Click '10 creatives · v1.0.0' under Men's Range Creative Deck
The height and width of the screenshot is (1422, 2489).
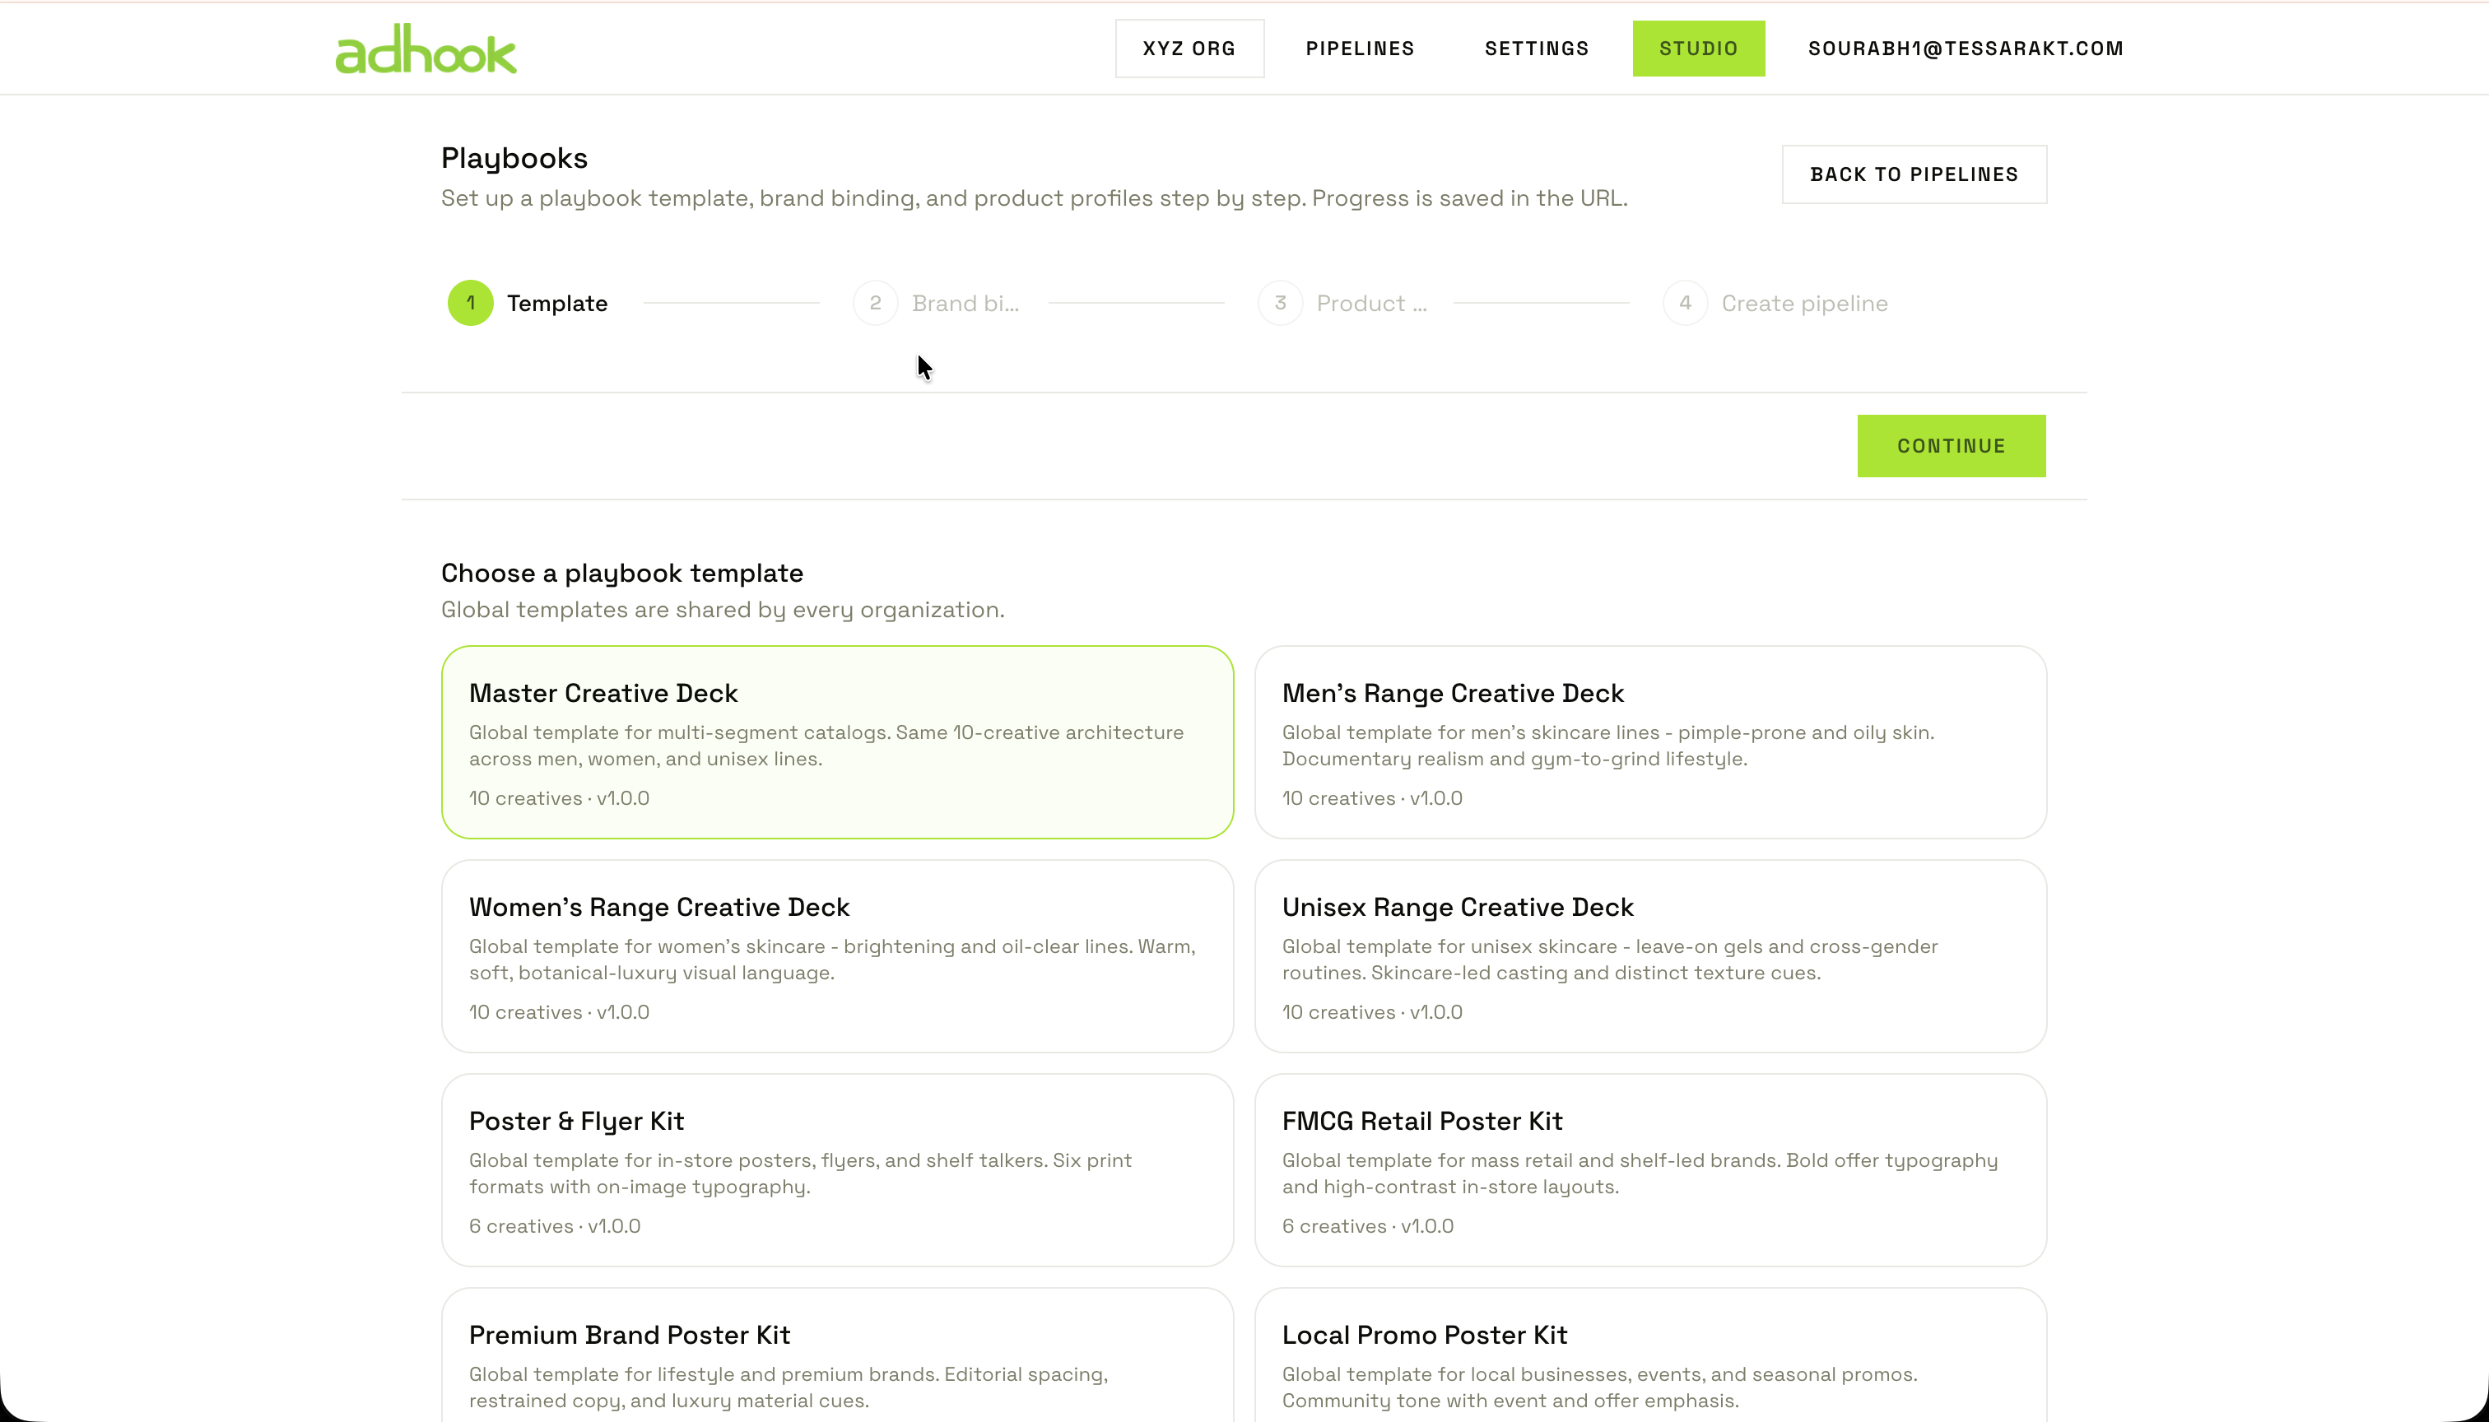pyautogui.click(x=1371, y=799)
